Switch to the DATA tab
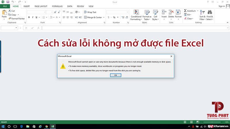 tap(70, 6)
